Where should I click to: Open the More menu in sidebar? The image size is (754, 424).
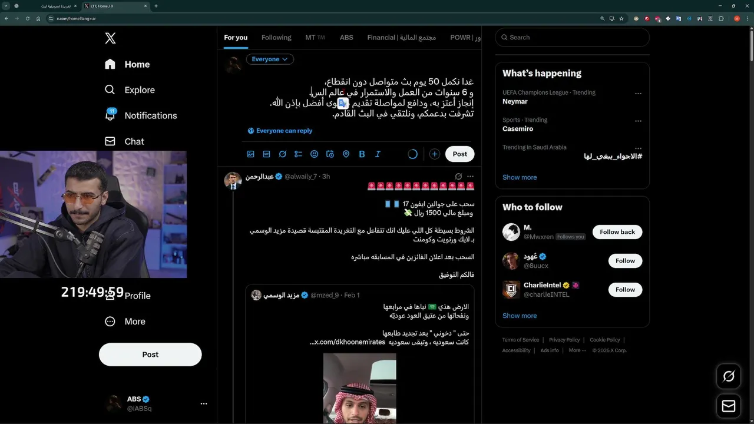pos(125,322)
